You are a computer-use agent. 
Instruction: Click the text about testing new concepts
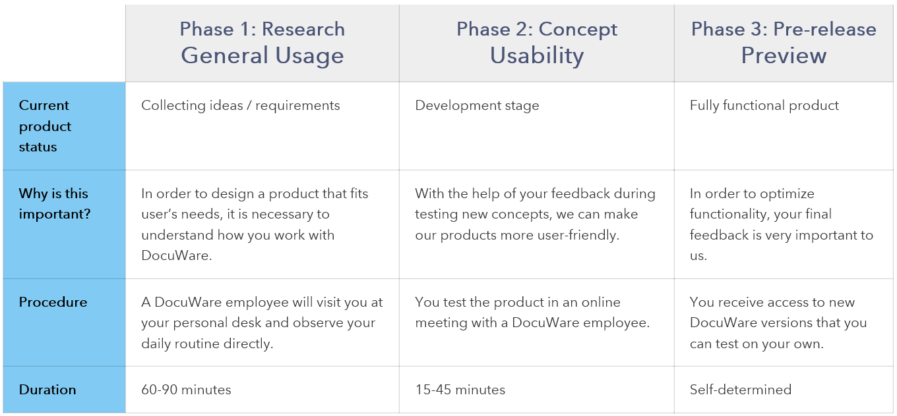(x=535, y=214)
